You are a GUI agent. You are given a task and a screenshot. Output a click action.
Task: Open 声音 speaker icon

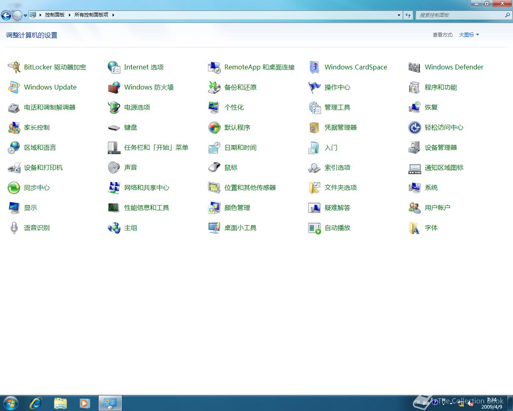coord(114,167)
